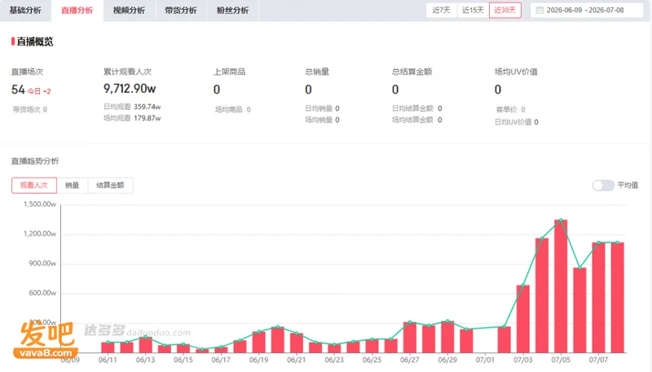The height and width of the screenshot is (372, 652).
Task: Go to the 带货分析 tab
Action: pos(180,11)
